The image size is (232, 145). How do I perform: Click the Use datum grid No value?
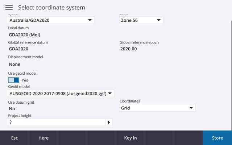12,109
